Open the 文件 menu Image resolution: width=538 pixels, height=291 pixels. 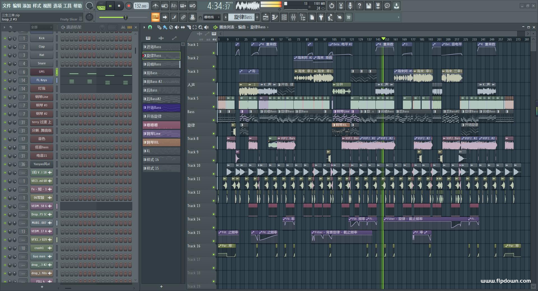6,6
